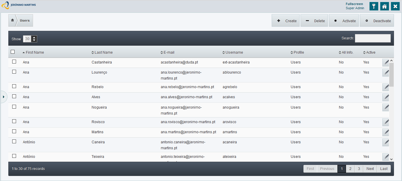
Task: Click the key icon in header
Action: coord(374,6)
